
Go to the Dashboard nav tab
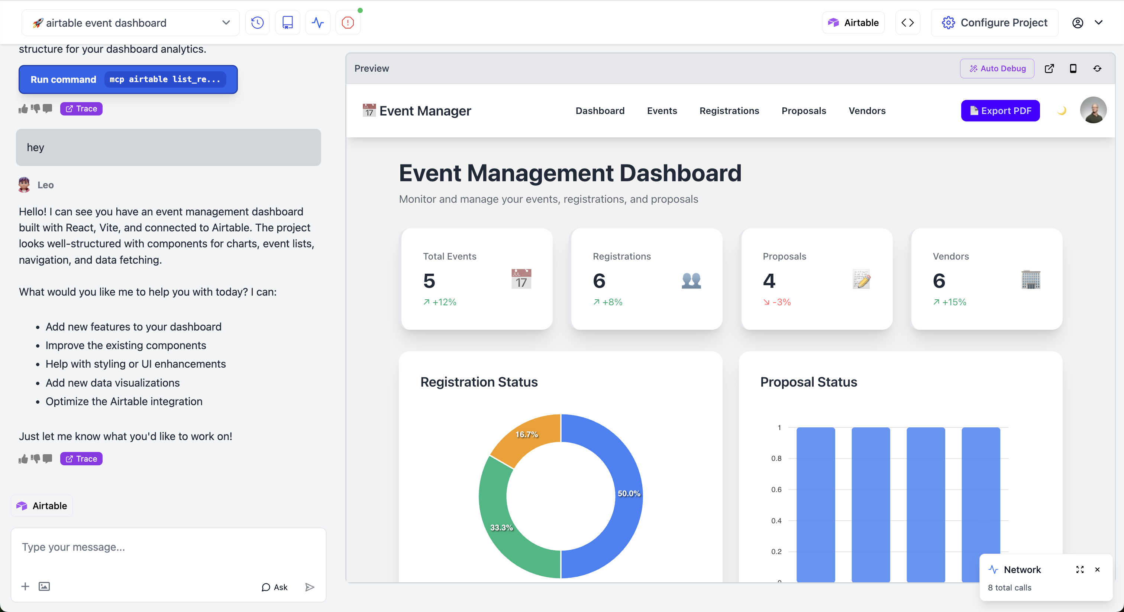[600, 111]
